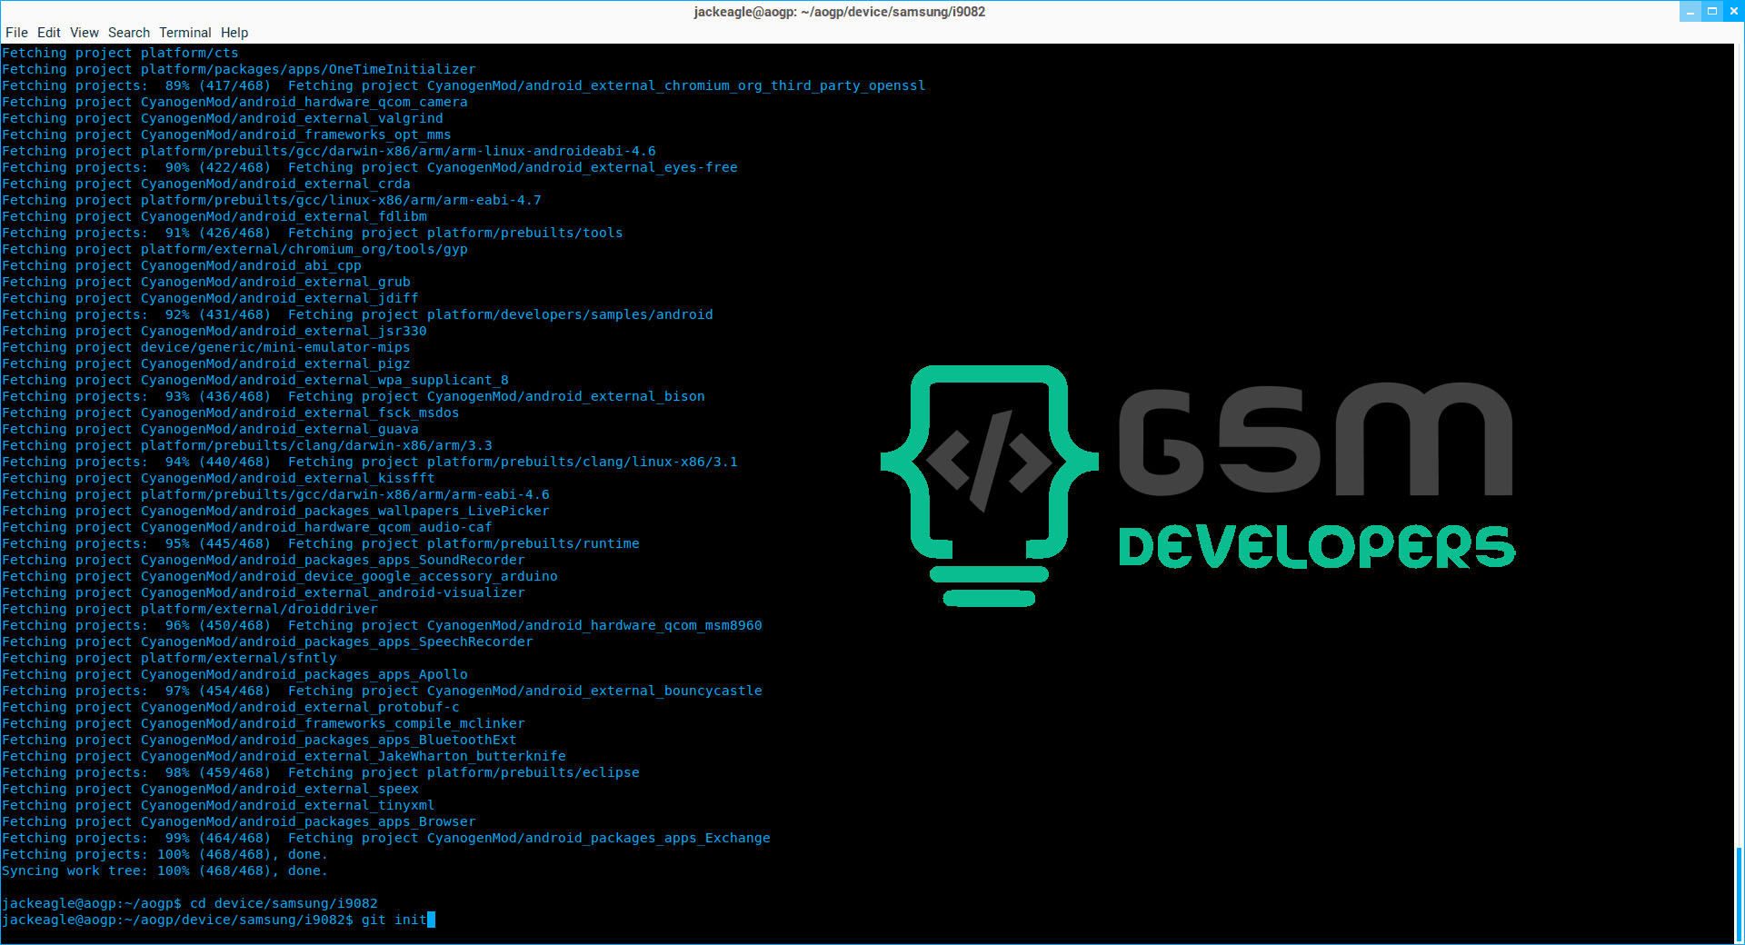
Task: Click the android_external_valgrind line
Action: click(x=223, y=118)
